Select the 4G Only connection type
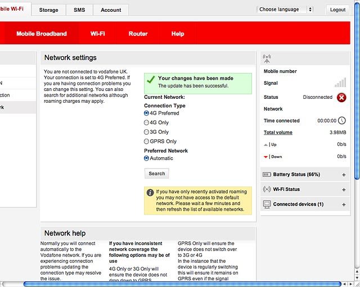The height and width of the screenshot is (287, 360). click(x=146, y=122)
